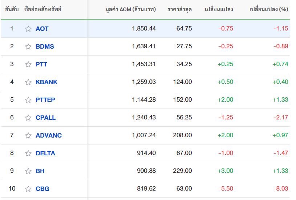This screenshot has height=200, width=296.
Task: Open KBANK symbol link
Action: pos(46,82)
